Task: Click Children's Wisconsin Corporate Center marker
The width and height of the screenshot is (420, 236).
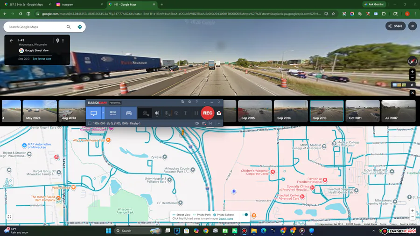Action: (273, 172)
